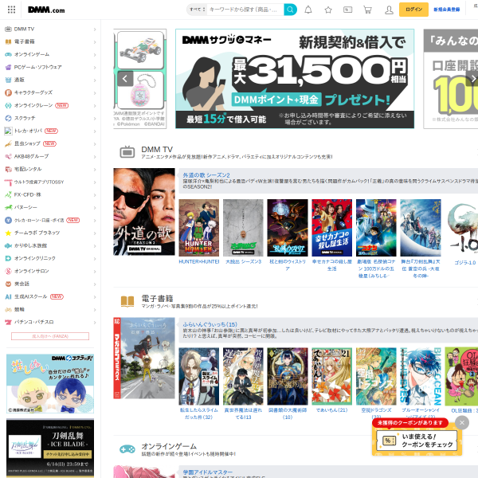478x478 pixels.
Task: Expand the トレカ・オリパ row chevron
Action: [x=95, y=131]
